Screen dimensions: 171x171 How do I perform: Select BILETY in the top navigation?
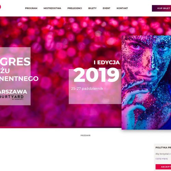pos(92,8)
